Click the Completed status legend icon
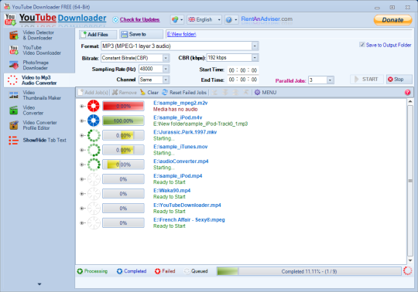 point(119,271)
